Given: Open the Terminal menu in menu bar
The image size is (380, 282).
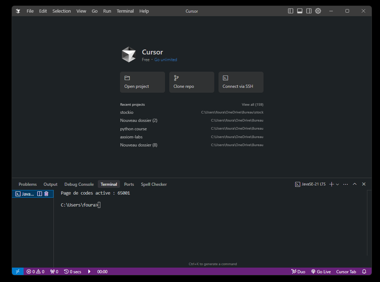Looking at the screenshot, I should click(x=125, y=11).
